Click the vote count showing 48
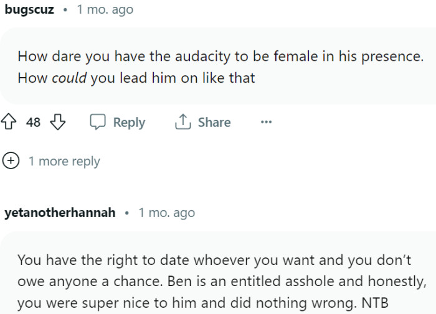 click(34, 122)
